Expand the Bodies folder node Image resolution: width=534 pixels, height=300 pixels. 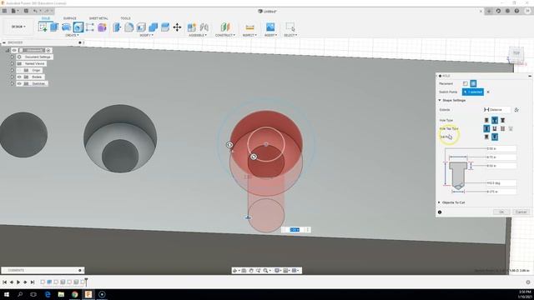coord(13,77)
